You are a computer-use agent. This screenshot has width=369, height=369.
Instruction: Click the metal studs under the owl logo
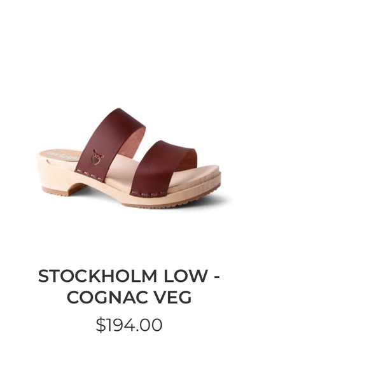(90, 175)
